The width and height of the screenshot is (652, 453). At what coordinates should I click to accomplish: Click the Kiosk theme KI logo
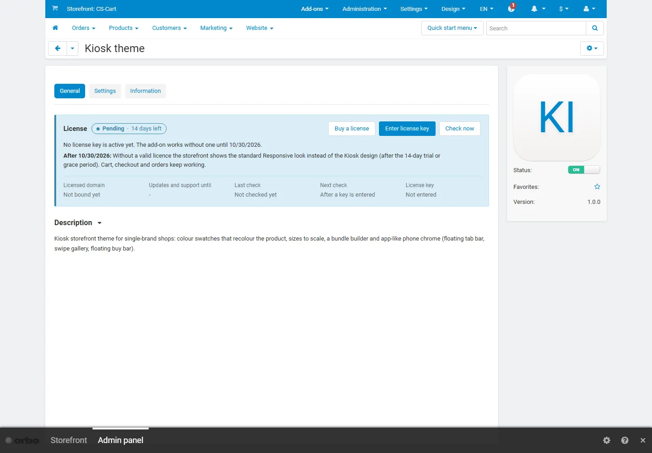coord(557,117)
